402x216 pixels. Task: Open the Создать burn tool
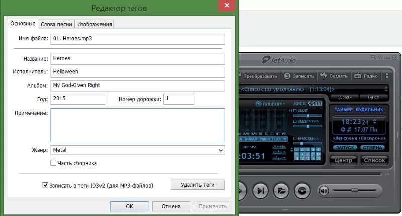(334, 76)
